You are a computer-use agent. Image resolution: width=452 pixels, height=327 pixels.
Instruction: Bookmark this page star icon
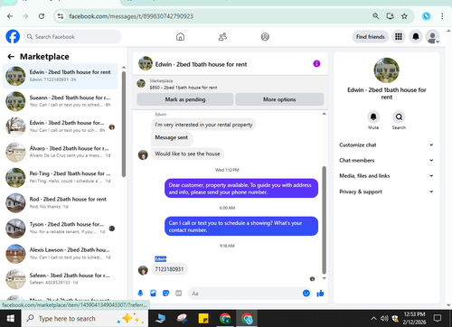404,16
